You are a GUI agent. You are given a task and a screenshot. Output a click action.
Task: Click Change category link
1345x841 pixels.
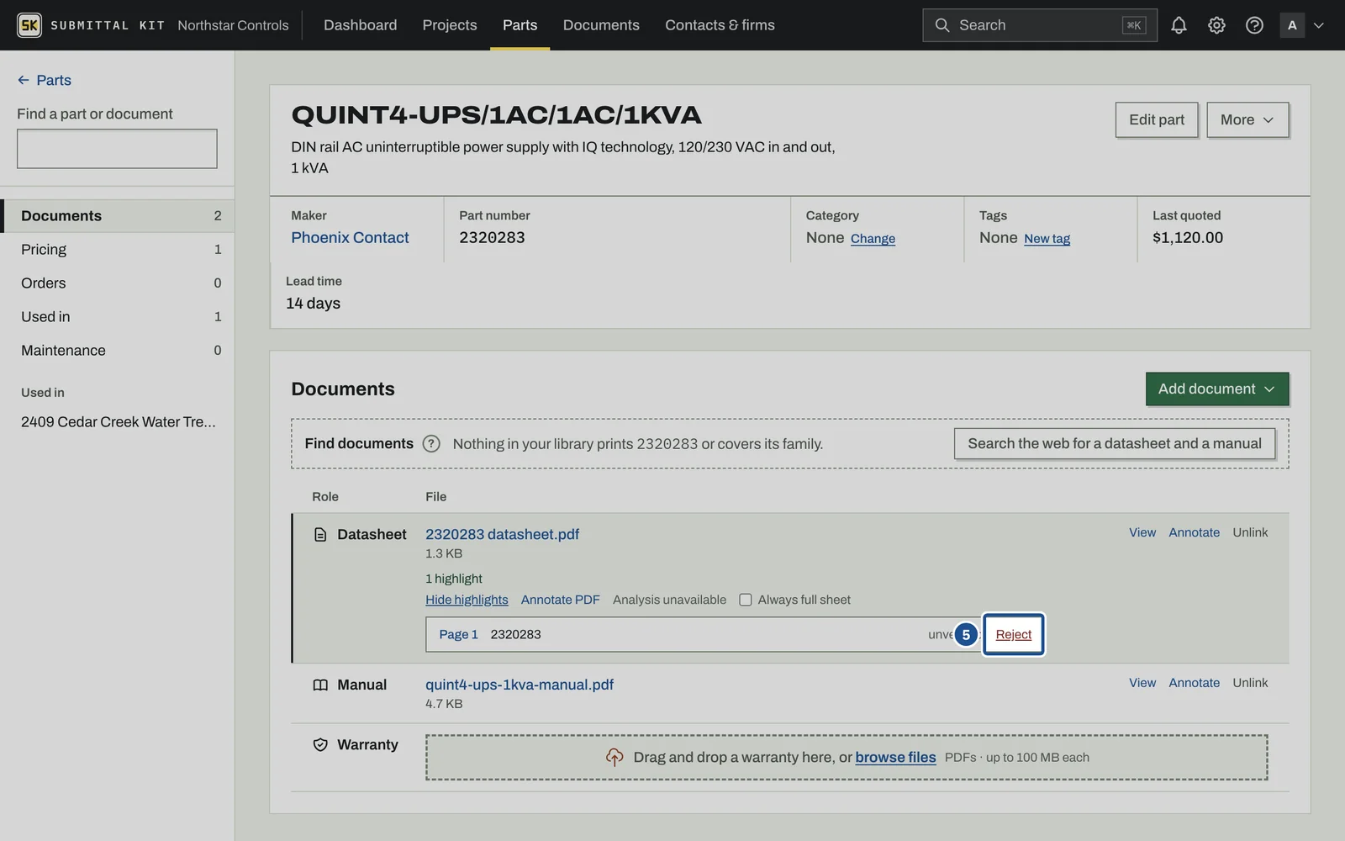coord(873,239)
